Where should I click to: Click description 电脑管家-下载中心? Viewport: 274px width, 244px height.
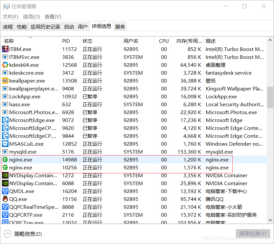click(226, 191)
